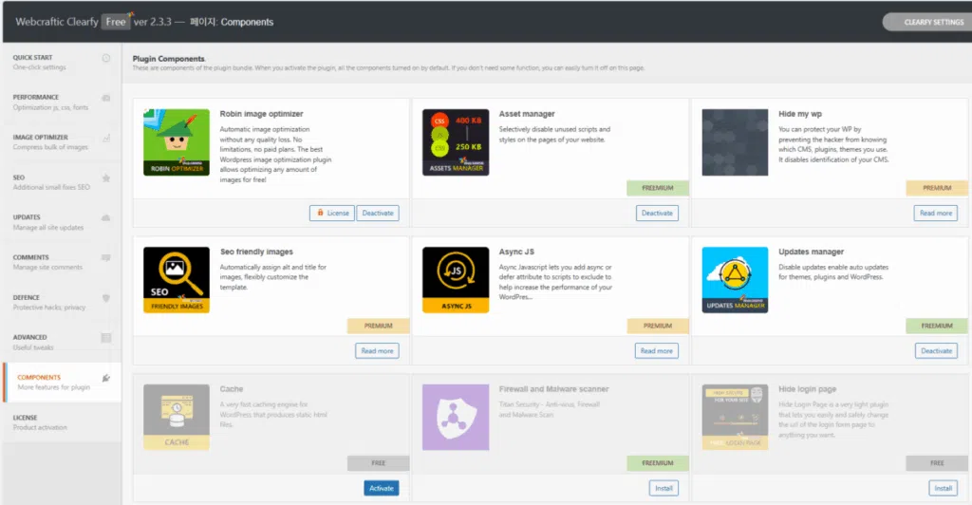Click the Hide my wp thumbnail
This screenshot has height=505, width=972.
735,142
